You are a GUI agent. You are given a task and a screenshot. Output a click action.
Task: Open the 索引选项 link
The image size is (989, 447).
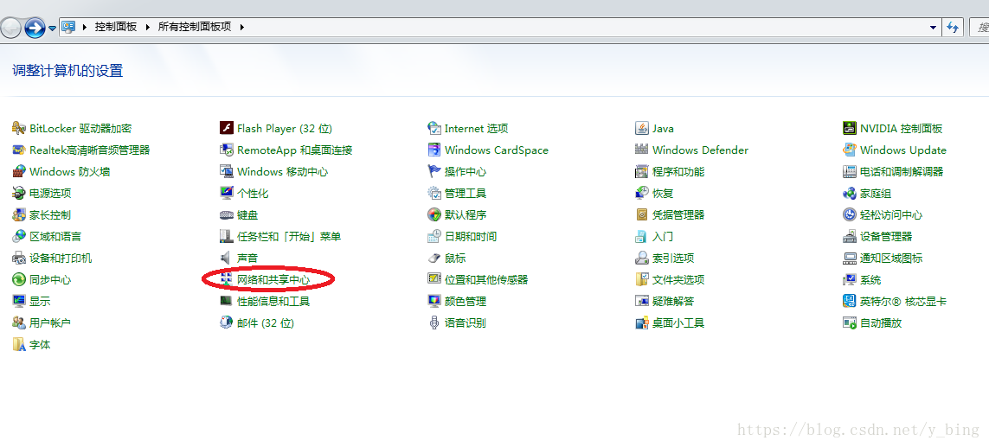(x=673, y=258)
